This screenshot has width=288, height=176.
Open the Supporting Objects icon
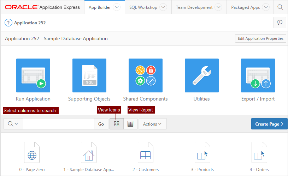(89, 75)
